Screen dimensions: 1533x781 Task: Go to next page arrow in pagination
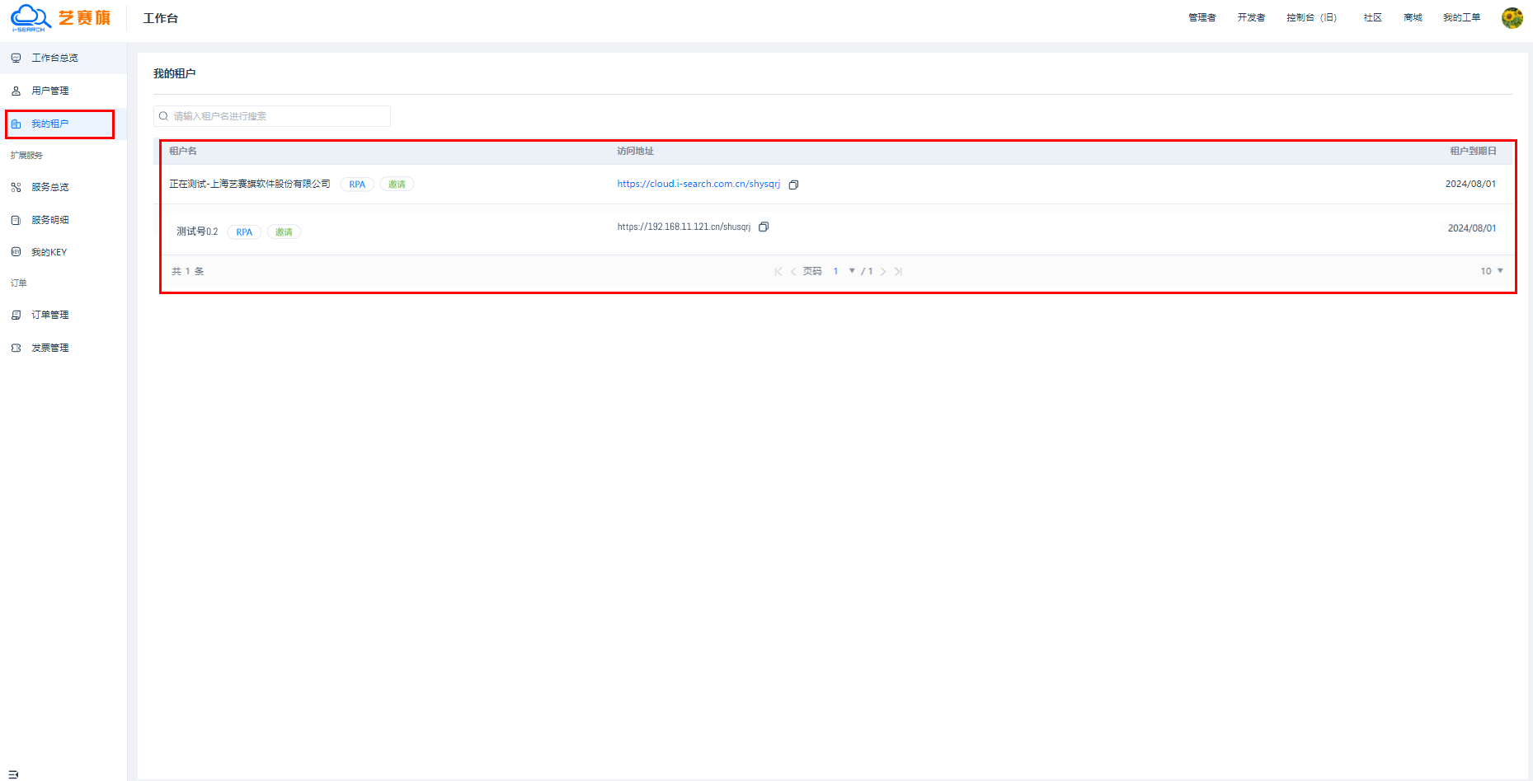pos(883,272)
